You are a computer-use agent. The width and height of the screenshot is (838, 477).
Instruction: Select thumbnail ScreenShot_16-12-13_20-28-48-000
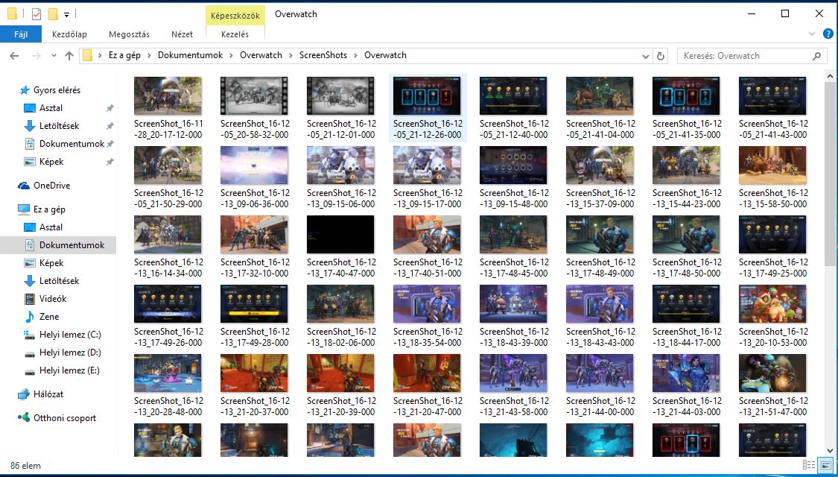click(x=168, y=373)
